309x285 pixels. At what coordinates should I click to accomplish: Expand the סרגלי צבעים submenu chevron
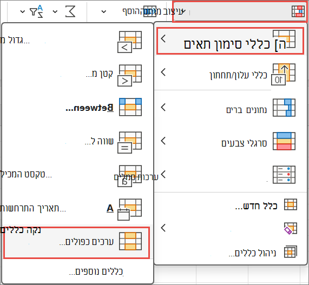[x=163, y=141]
